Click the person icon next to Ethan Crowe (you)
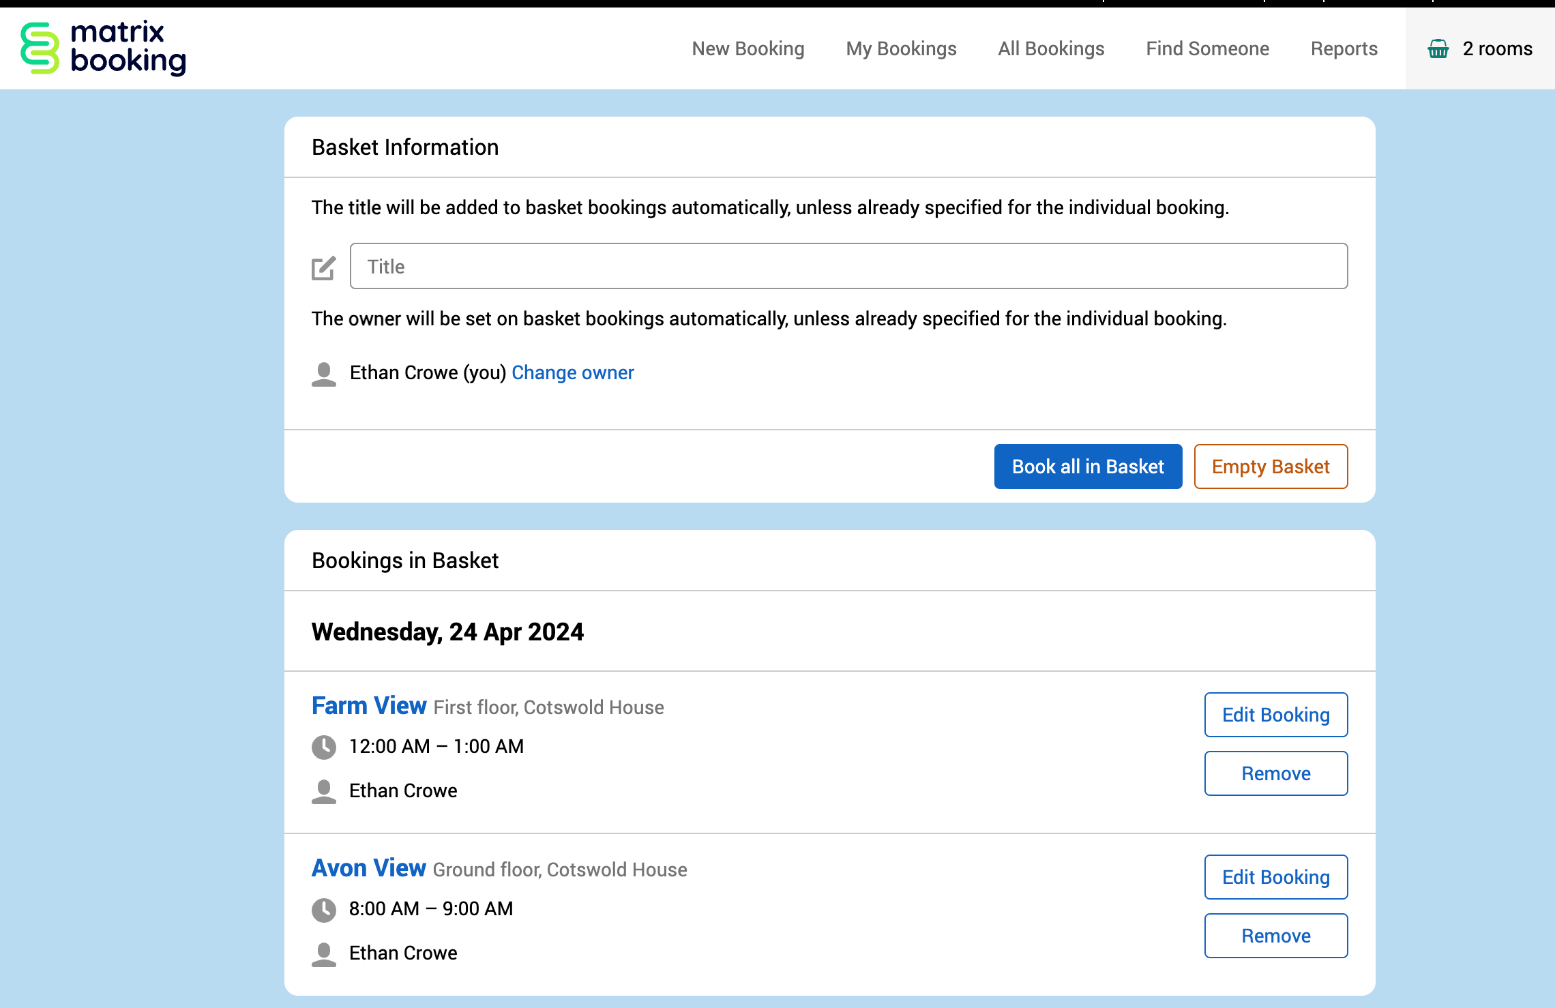The height and width of the screenshot is (1008, 1555). (324, 374)
